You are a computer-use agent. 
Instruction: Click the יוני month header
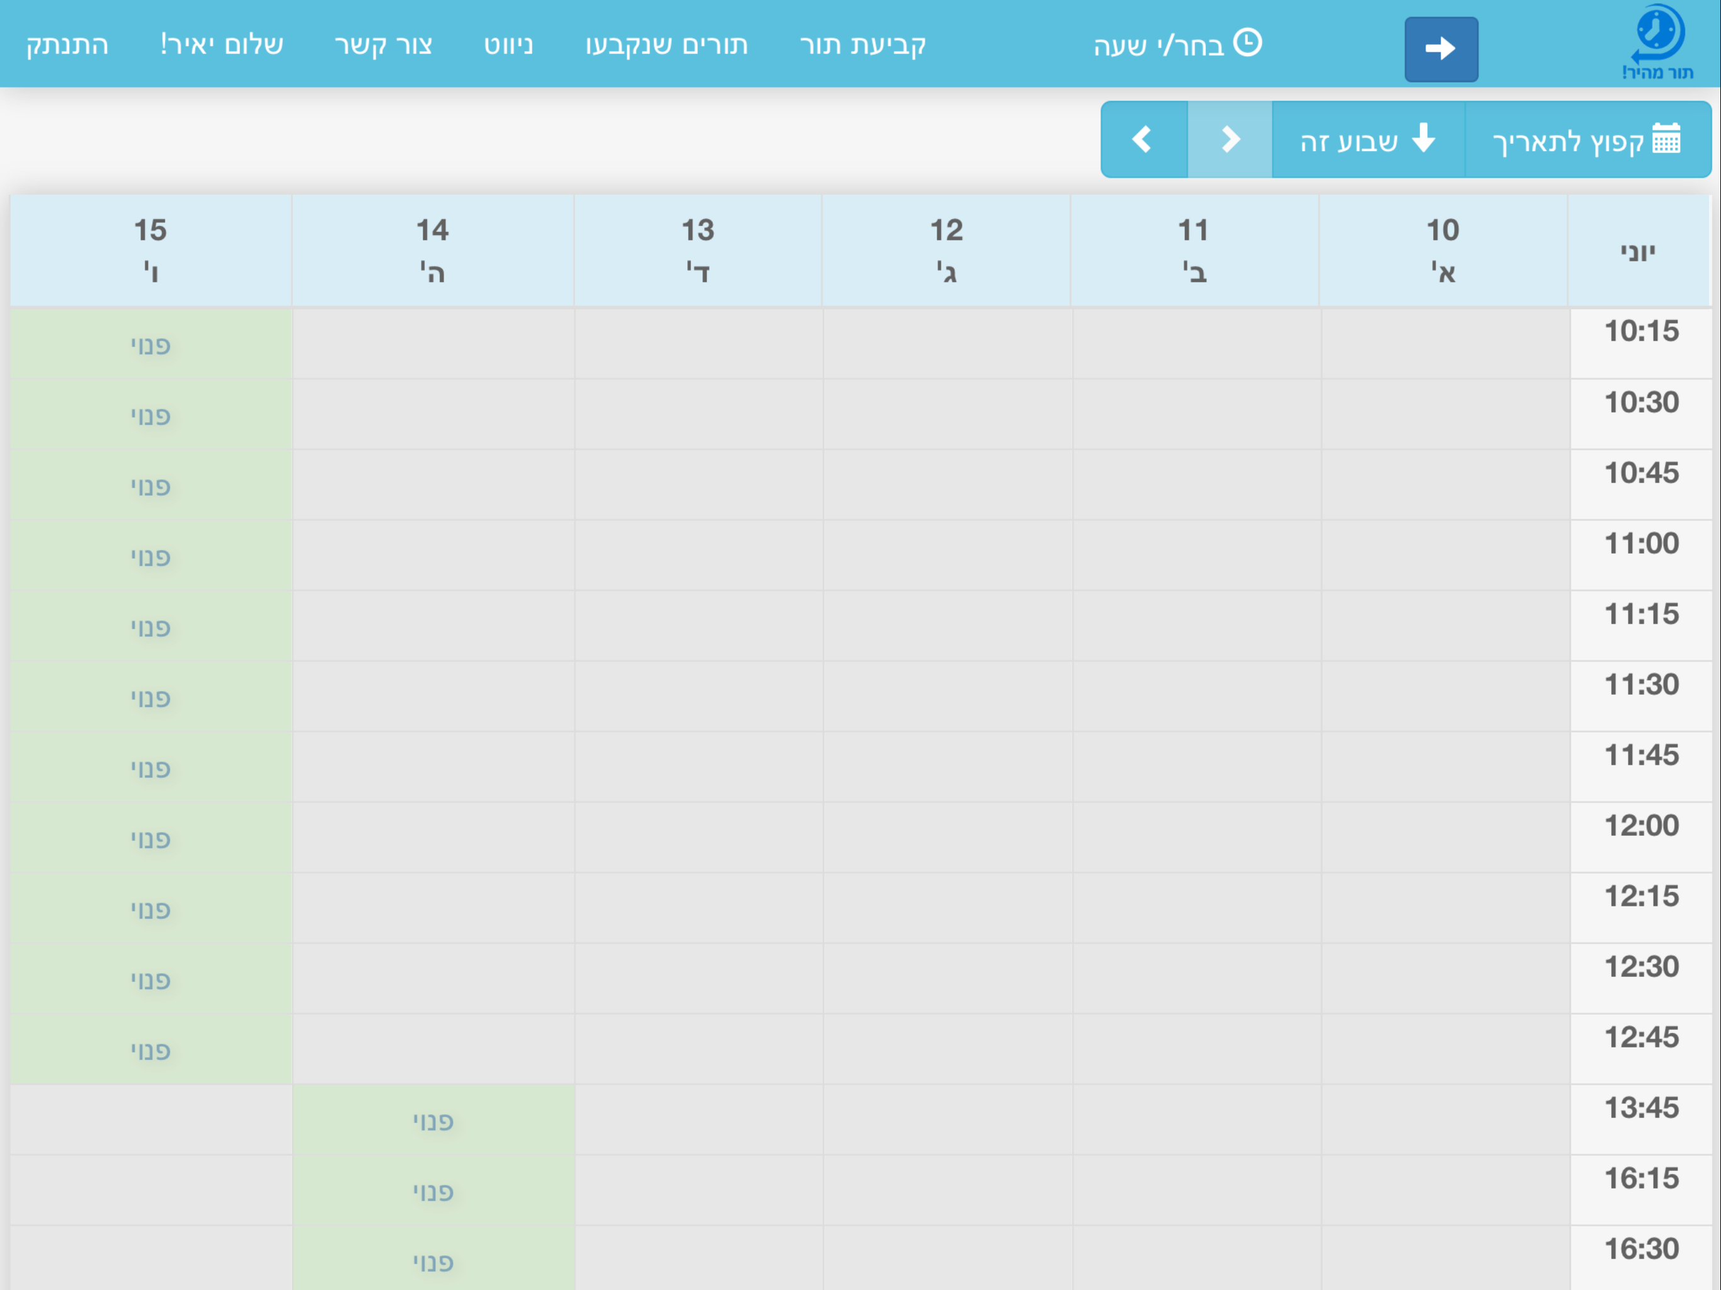(x=1638, y=251)
